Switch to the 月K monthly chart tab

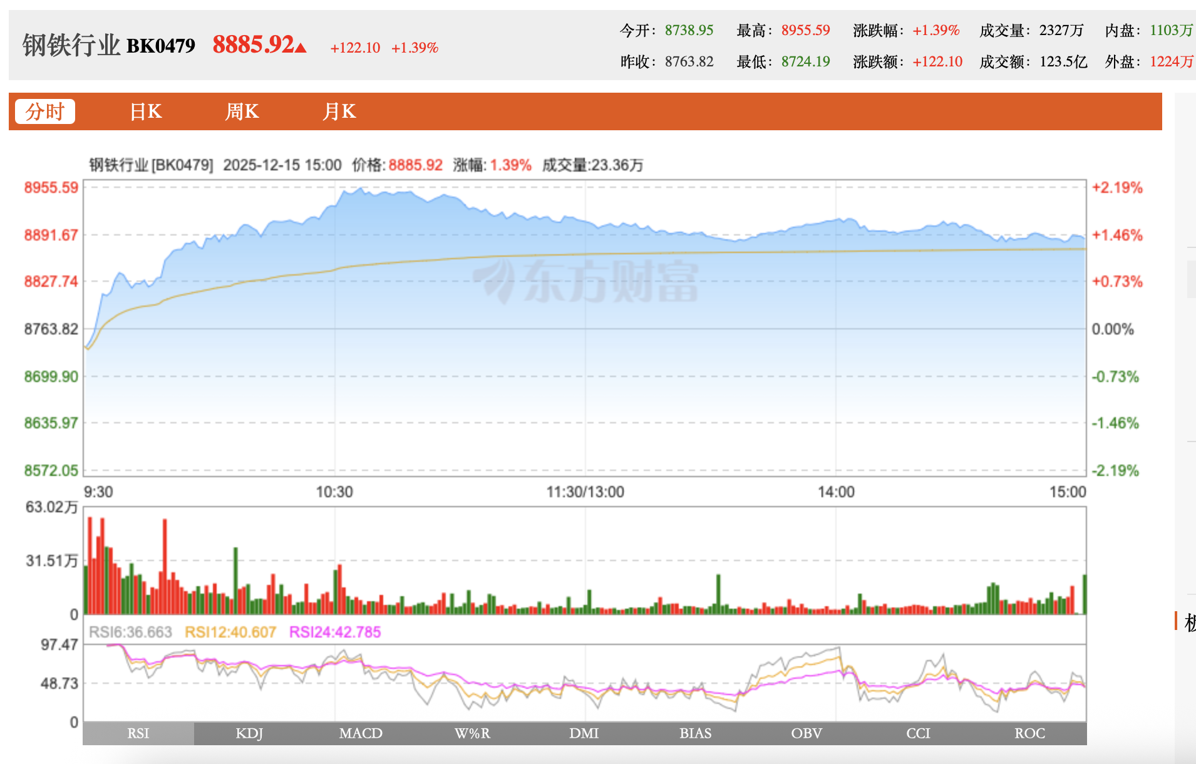pos(339,111)
